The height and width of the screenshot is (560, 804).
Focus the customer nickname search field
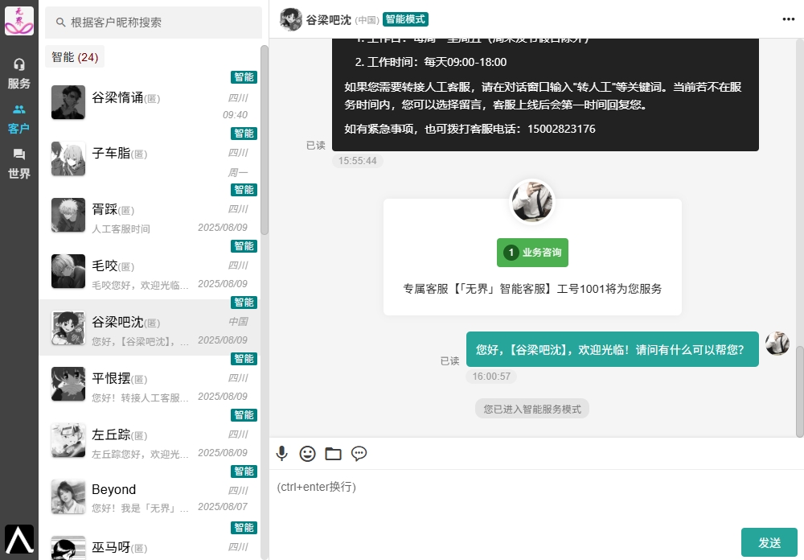coord(154,22)
